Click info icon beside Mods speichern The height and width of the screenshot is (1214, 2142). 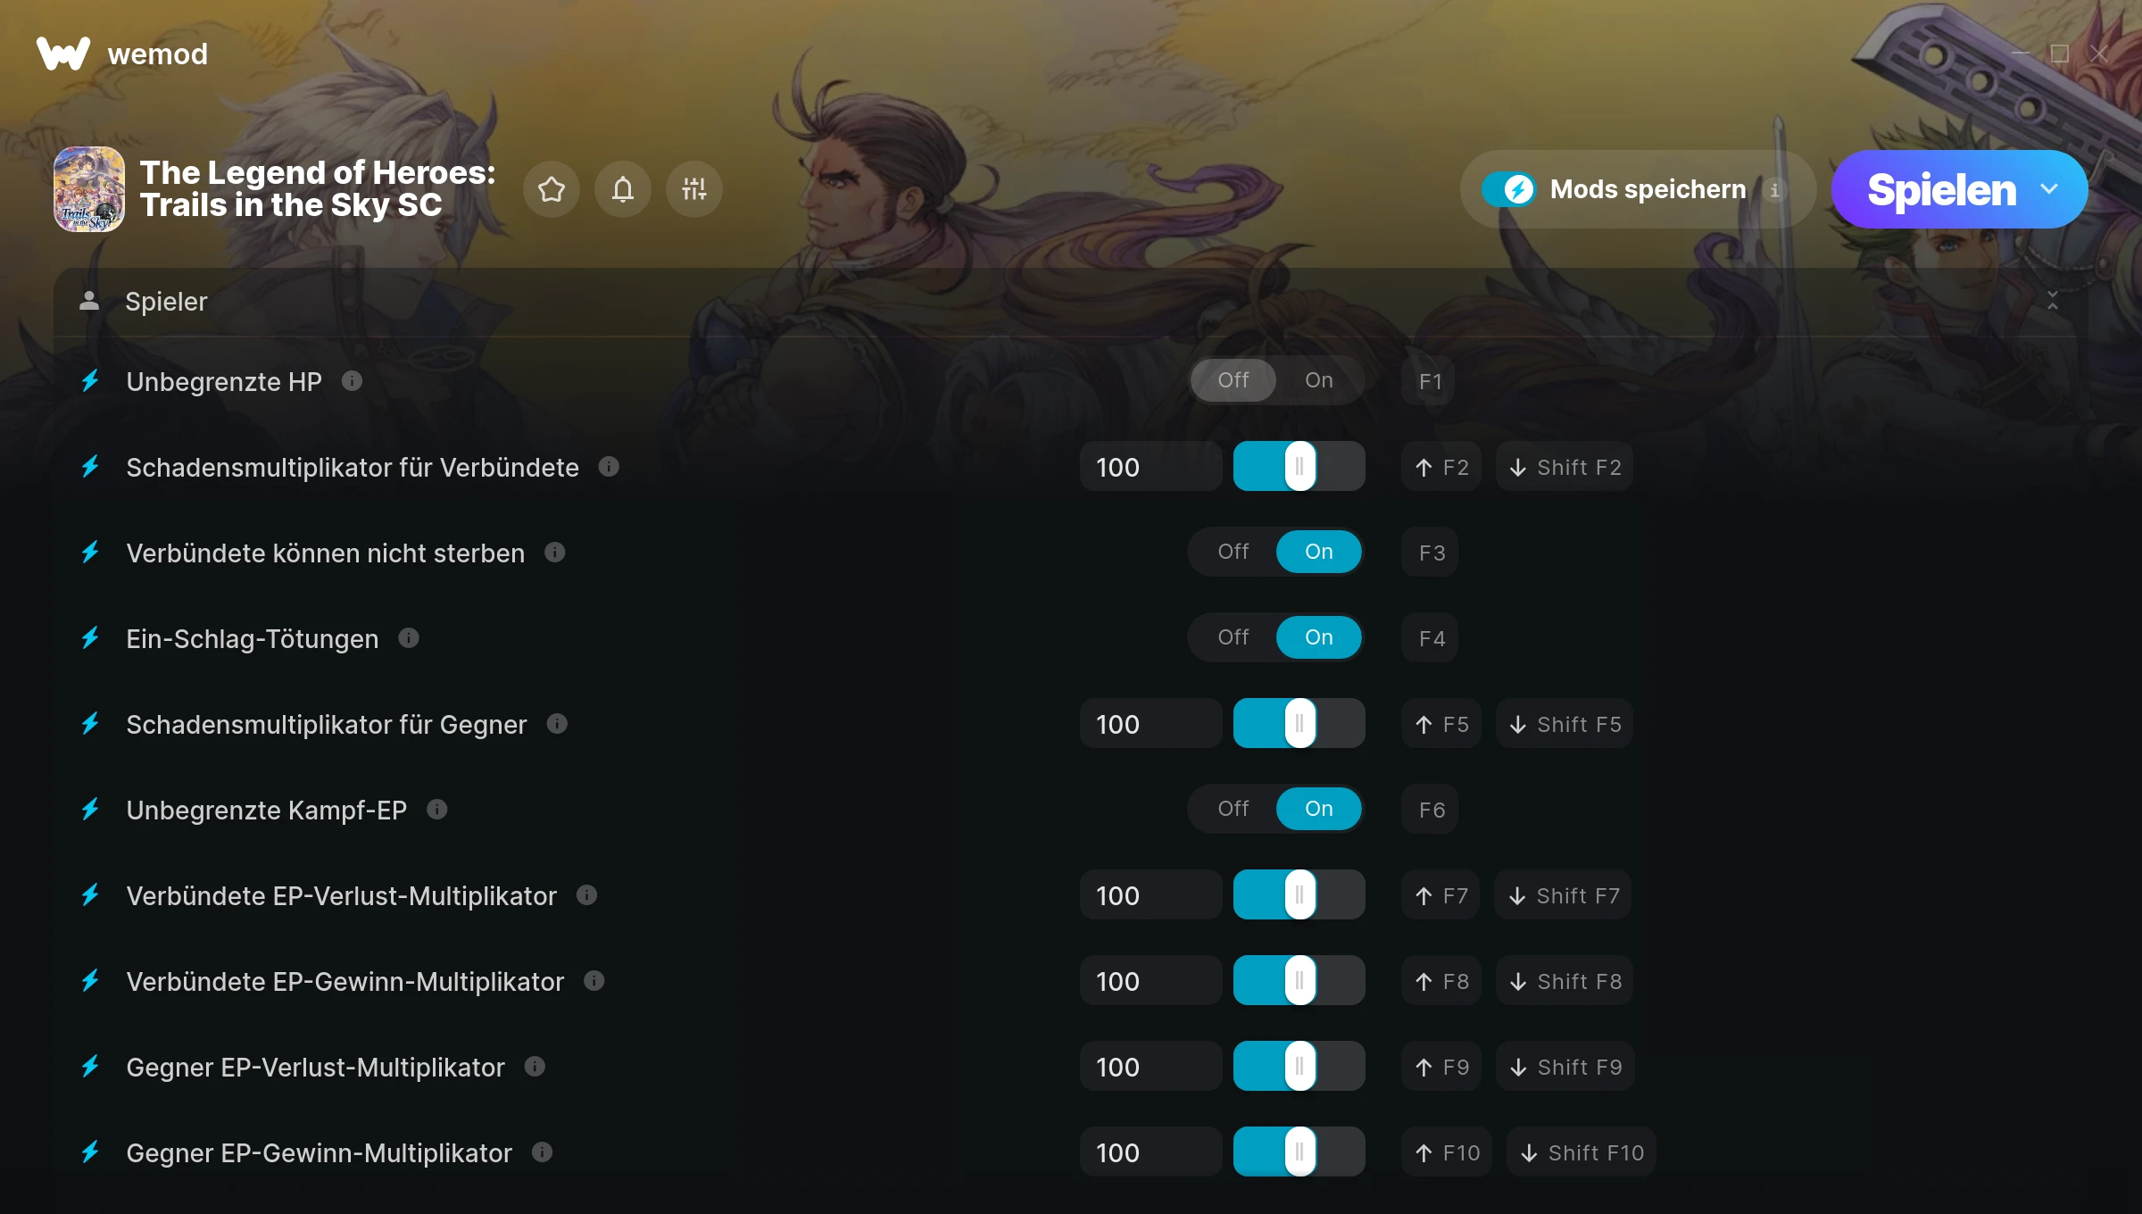pyautogui.click(x=1775, y=189)
